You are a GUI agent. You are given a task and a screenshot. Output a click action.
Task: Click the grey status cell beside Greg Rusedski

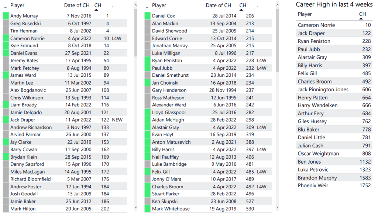pos(6,24)
